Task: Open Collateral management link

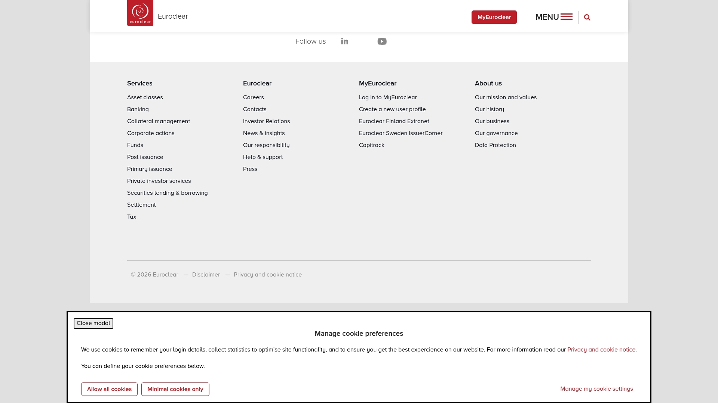Action: [x=159, y=121]
